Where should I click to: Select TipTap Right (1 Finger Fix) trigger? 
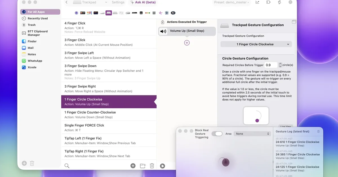pos(109,153)
